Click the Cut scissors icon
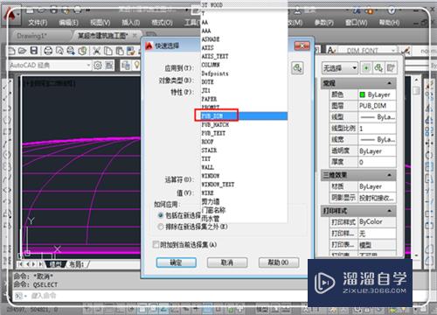This screenshot has width=437, height=315. click(x=96, y=51)
